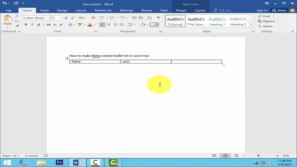Switch to the Insert tab
The height and width of the screenshot is (167, 297).
45,10
